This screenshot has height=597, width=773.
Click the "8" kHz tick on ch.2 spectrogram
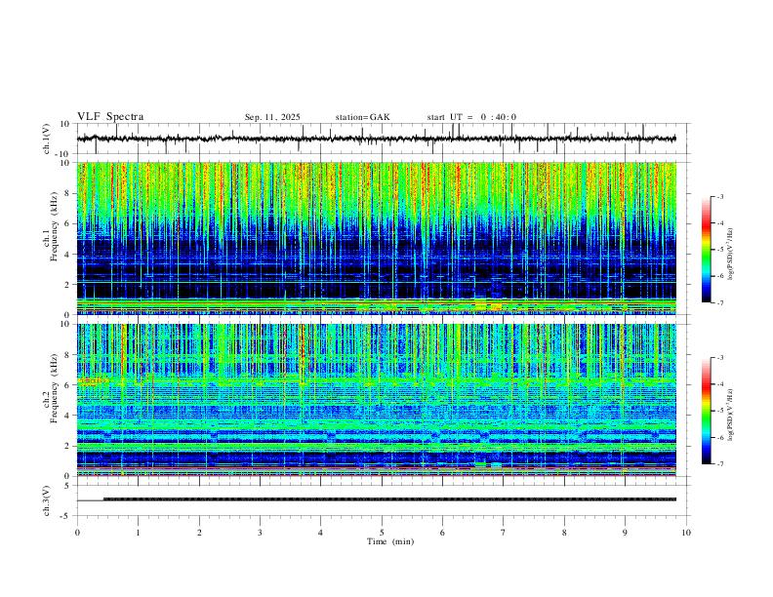pos(67,355)
